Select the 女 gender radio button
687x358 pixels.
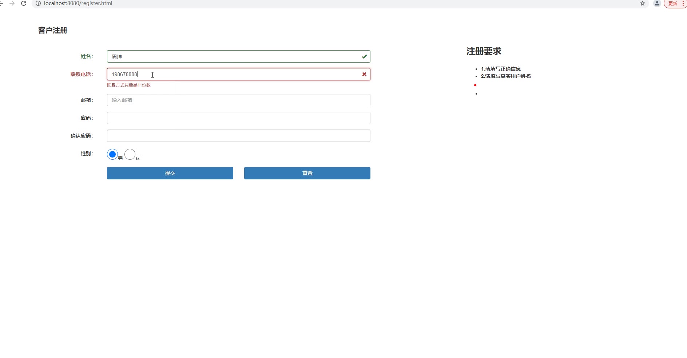pyautogui.click(x=130, y=154)
